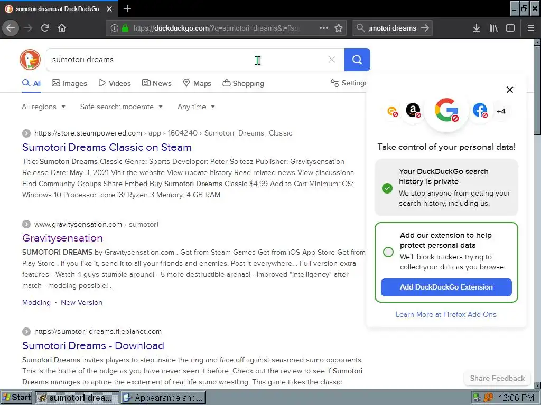Open page actions three-dot menu

[x=324, y=28]
